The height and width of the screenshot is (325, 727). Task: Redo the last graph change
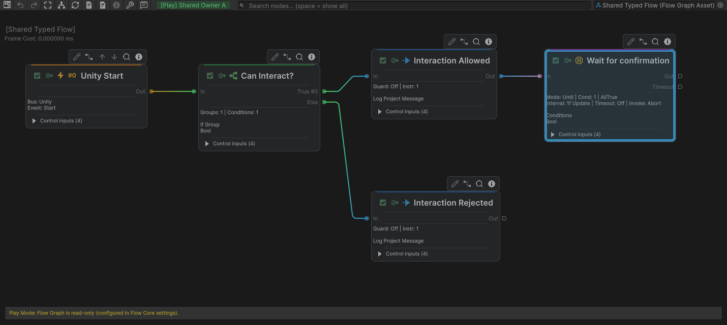pos(34,5)
